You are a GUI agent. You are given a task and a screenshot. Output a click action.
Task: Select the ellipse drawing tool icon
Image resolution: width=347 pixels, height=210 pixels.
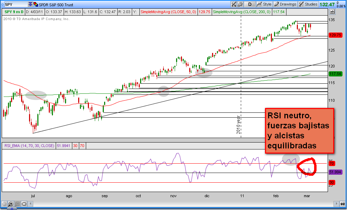24,203
